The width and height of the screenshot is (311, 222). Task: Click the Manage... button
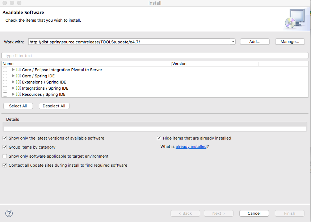290,42
